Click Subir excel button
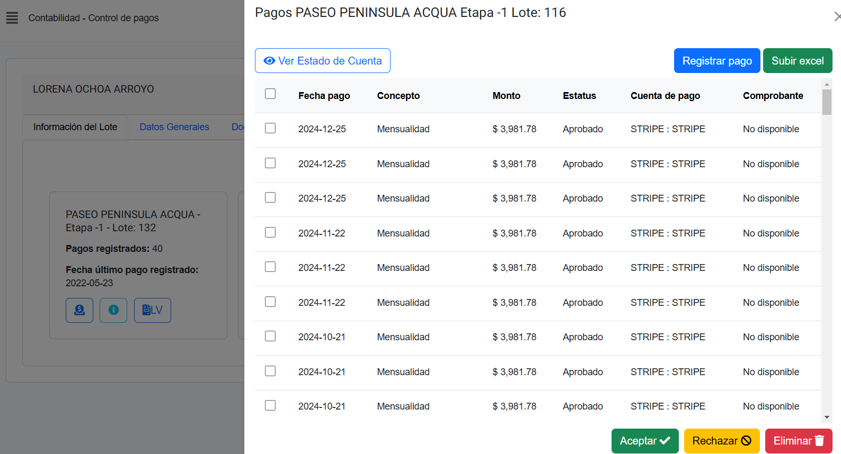The image size is (841, 454). coord(797,61)
